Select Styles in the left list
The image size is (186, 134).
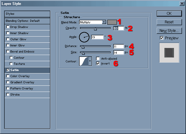pos(27,14)
